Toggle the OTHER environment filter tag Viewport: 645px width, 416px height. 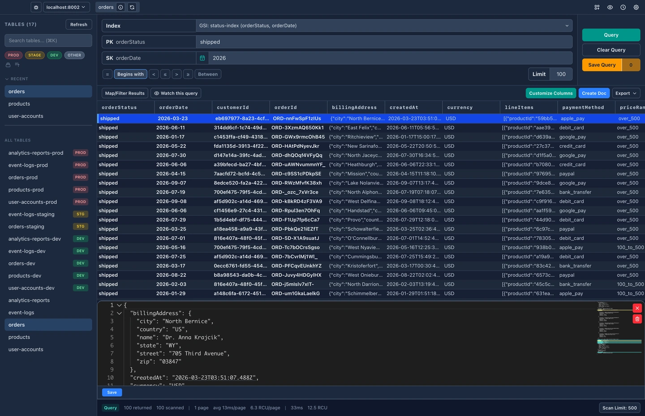pos(74,55)
